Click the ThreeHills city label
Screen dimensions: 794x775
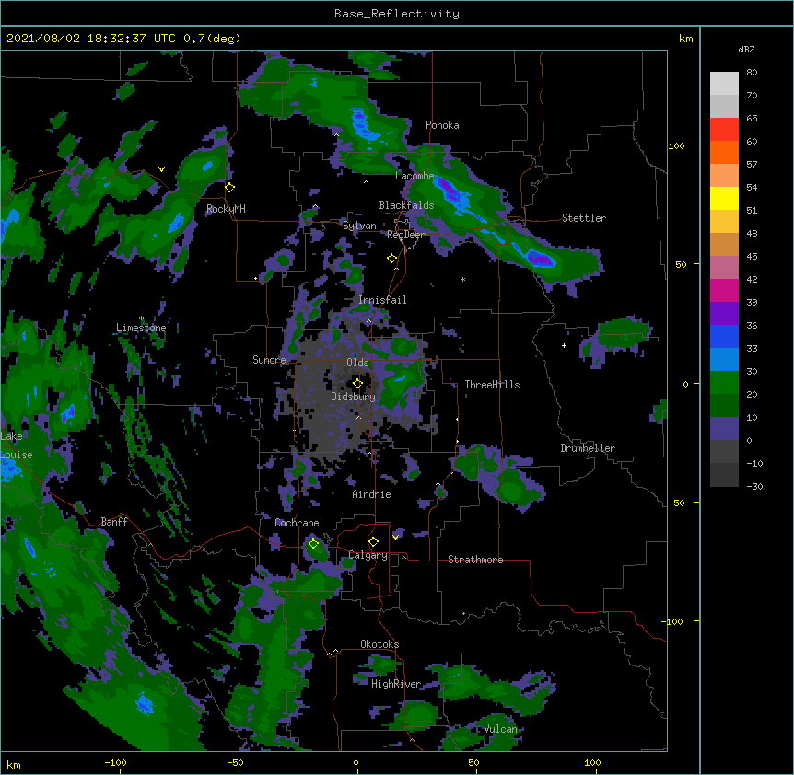click(x=492, y=385)
